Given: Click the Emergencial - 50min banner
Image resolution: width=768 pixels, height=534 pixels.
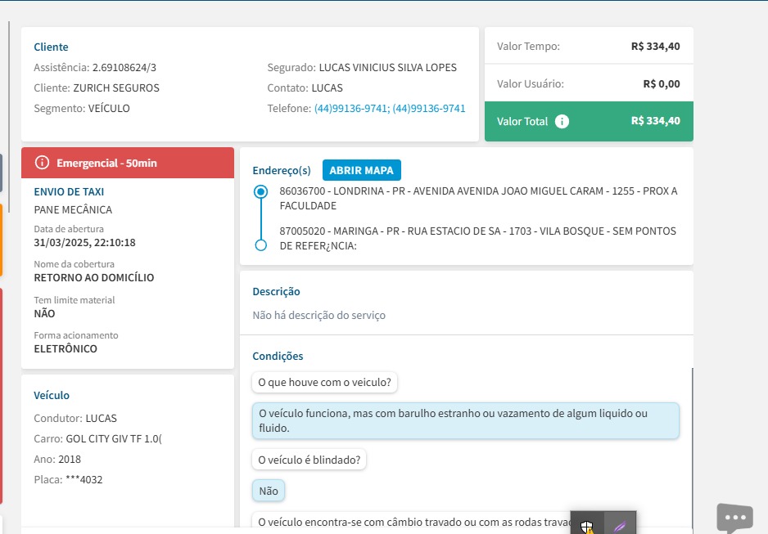Looking at the screenshot, I should 128,163.
